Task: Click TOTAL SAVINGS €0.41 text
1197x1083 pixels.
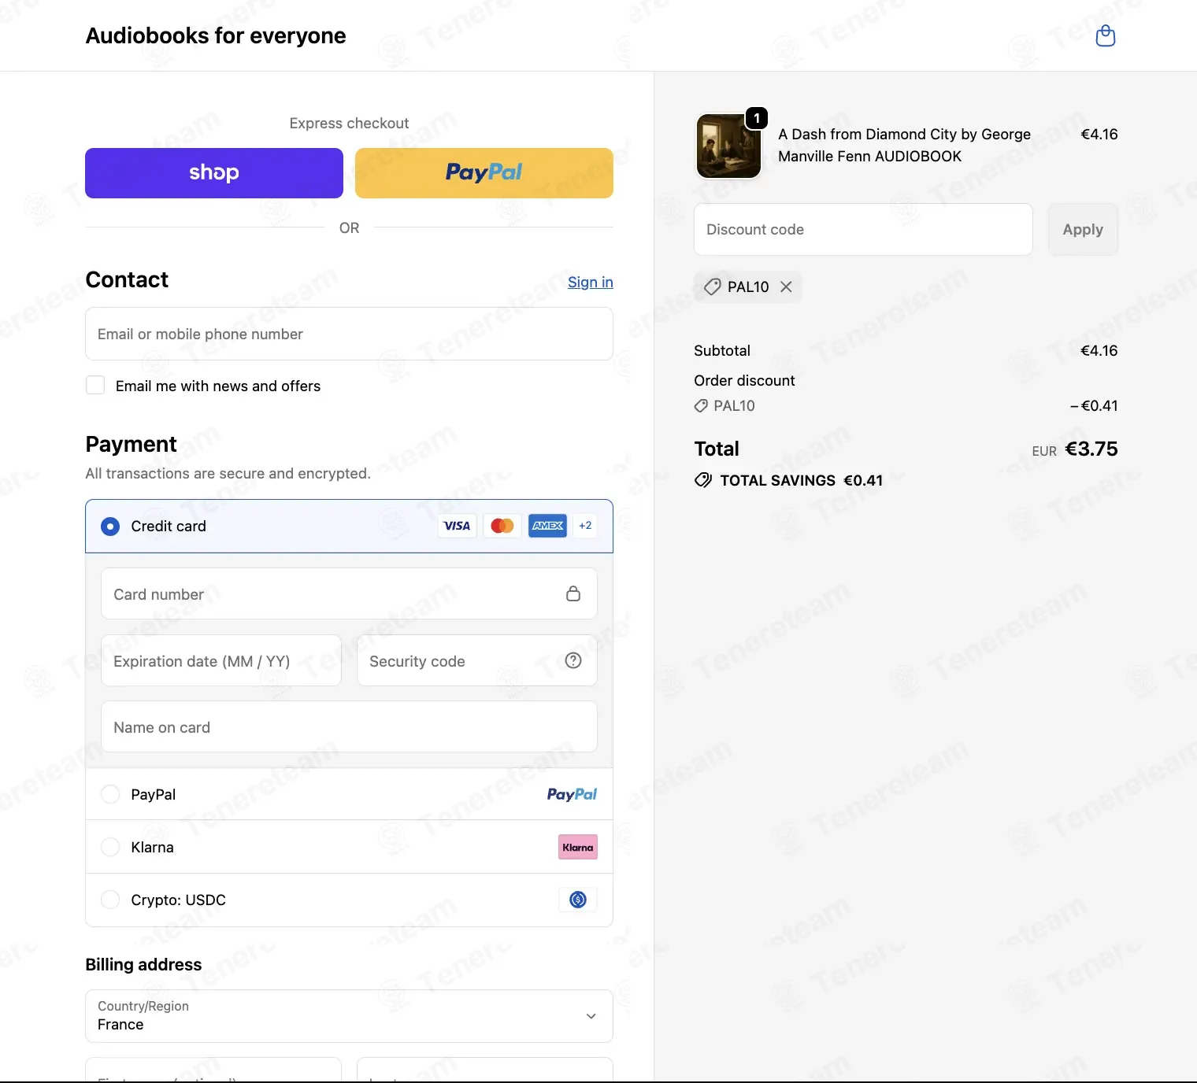Action: click(x=801, y=480)
